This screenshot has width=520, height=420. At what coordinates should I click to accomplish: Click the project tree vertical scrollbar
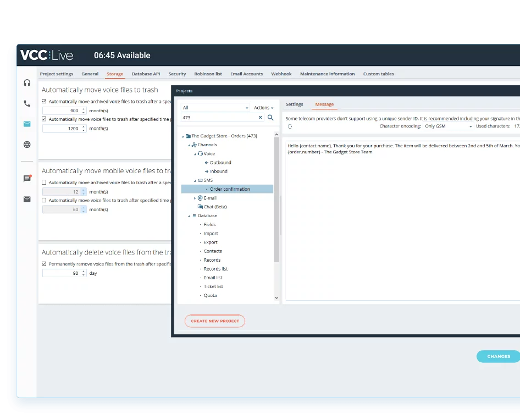277,231
